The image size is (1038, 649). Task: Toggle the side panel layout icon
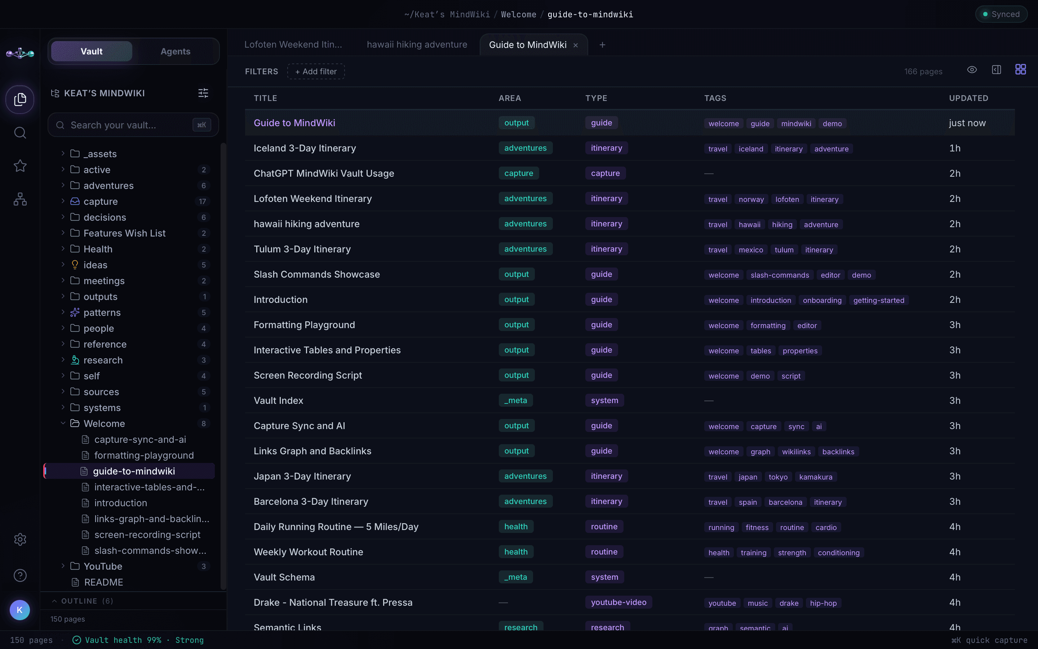(x=997, y=70)
